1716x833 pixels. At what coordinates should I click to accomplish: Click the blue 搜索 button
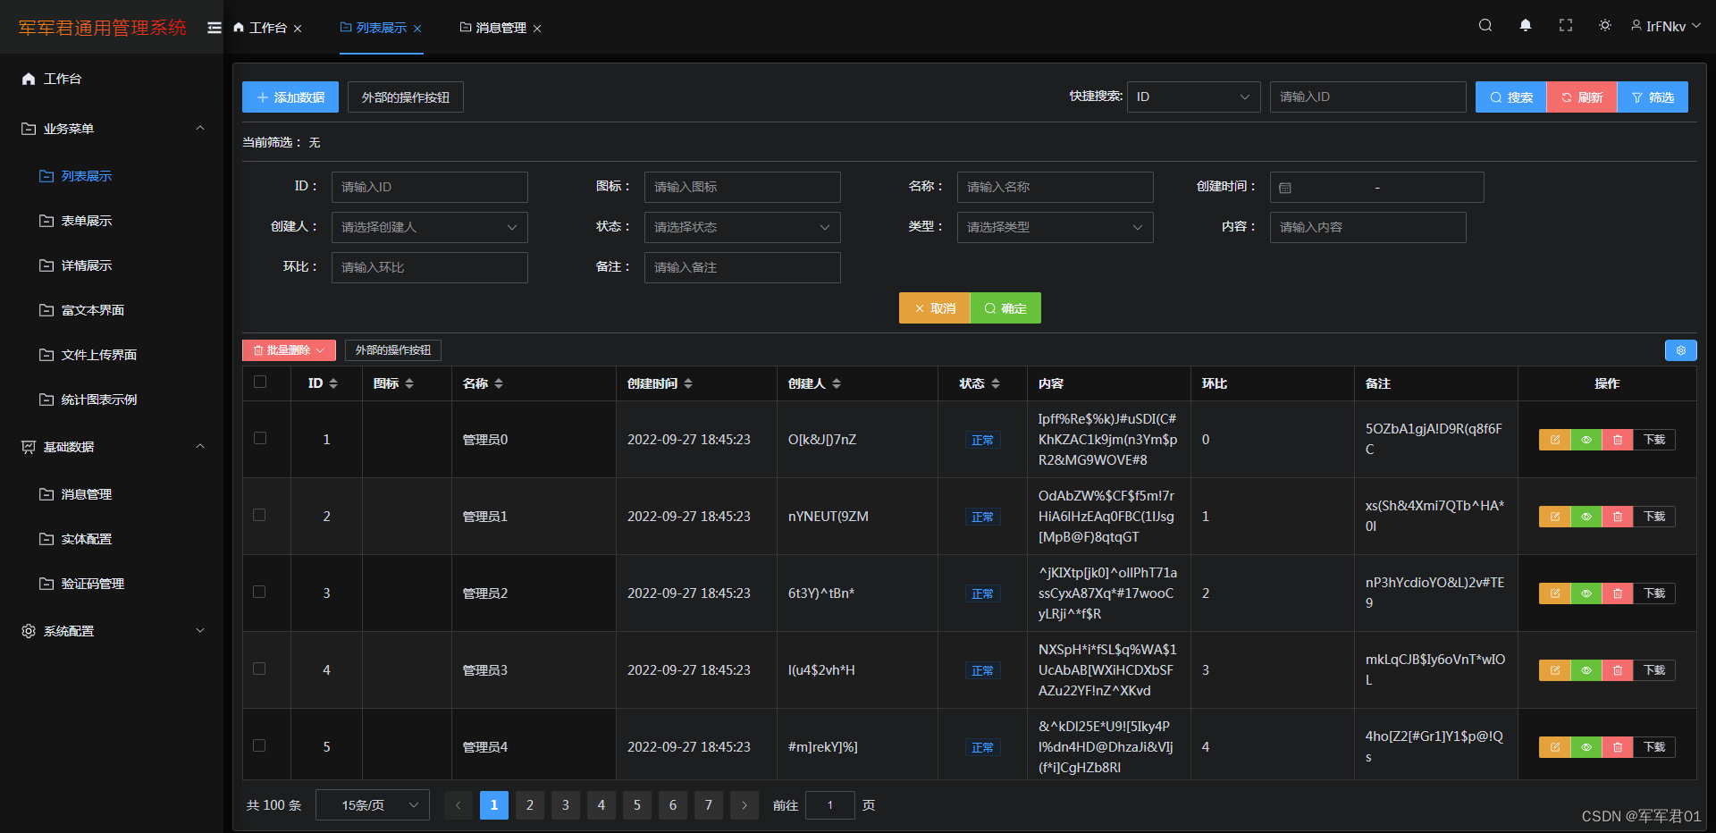1510,97
